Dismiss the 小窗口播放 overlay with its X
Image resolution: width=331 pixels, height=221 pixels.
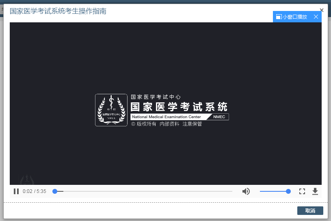click(316, 17)
